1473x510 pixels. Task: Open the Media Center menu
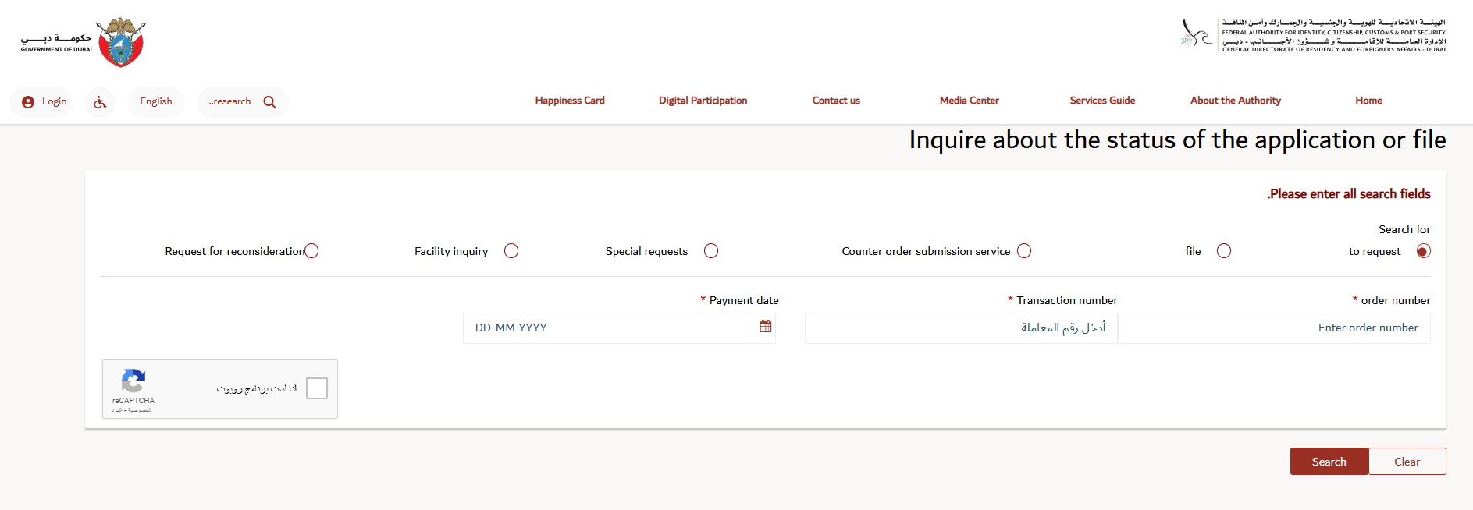coord(970,101)
